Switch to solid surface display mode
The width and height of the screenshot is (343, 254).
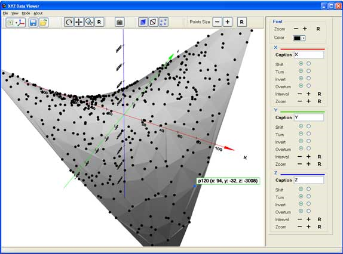143,22
